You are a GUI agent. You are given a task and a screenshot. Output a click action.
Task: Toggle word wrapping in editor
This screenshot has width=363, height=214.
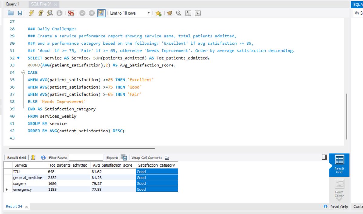pos(198,13)
